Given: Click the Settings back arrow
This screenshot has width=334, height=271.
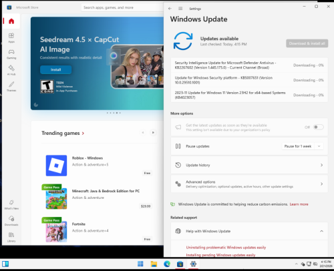Looking at the screenshot, I should click(170, 9).
